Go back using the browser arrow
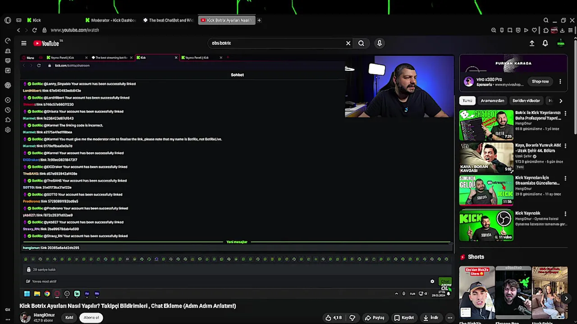577x324 pixels. pyautogui.click(x=18, y=30)
